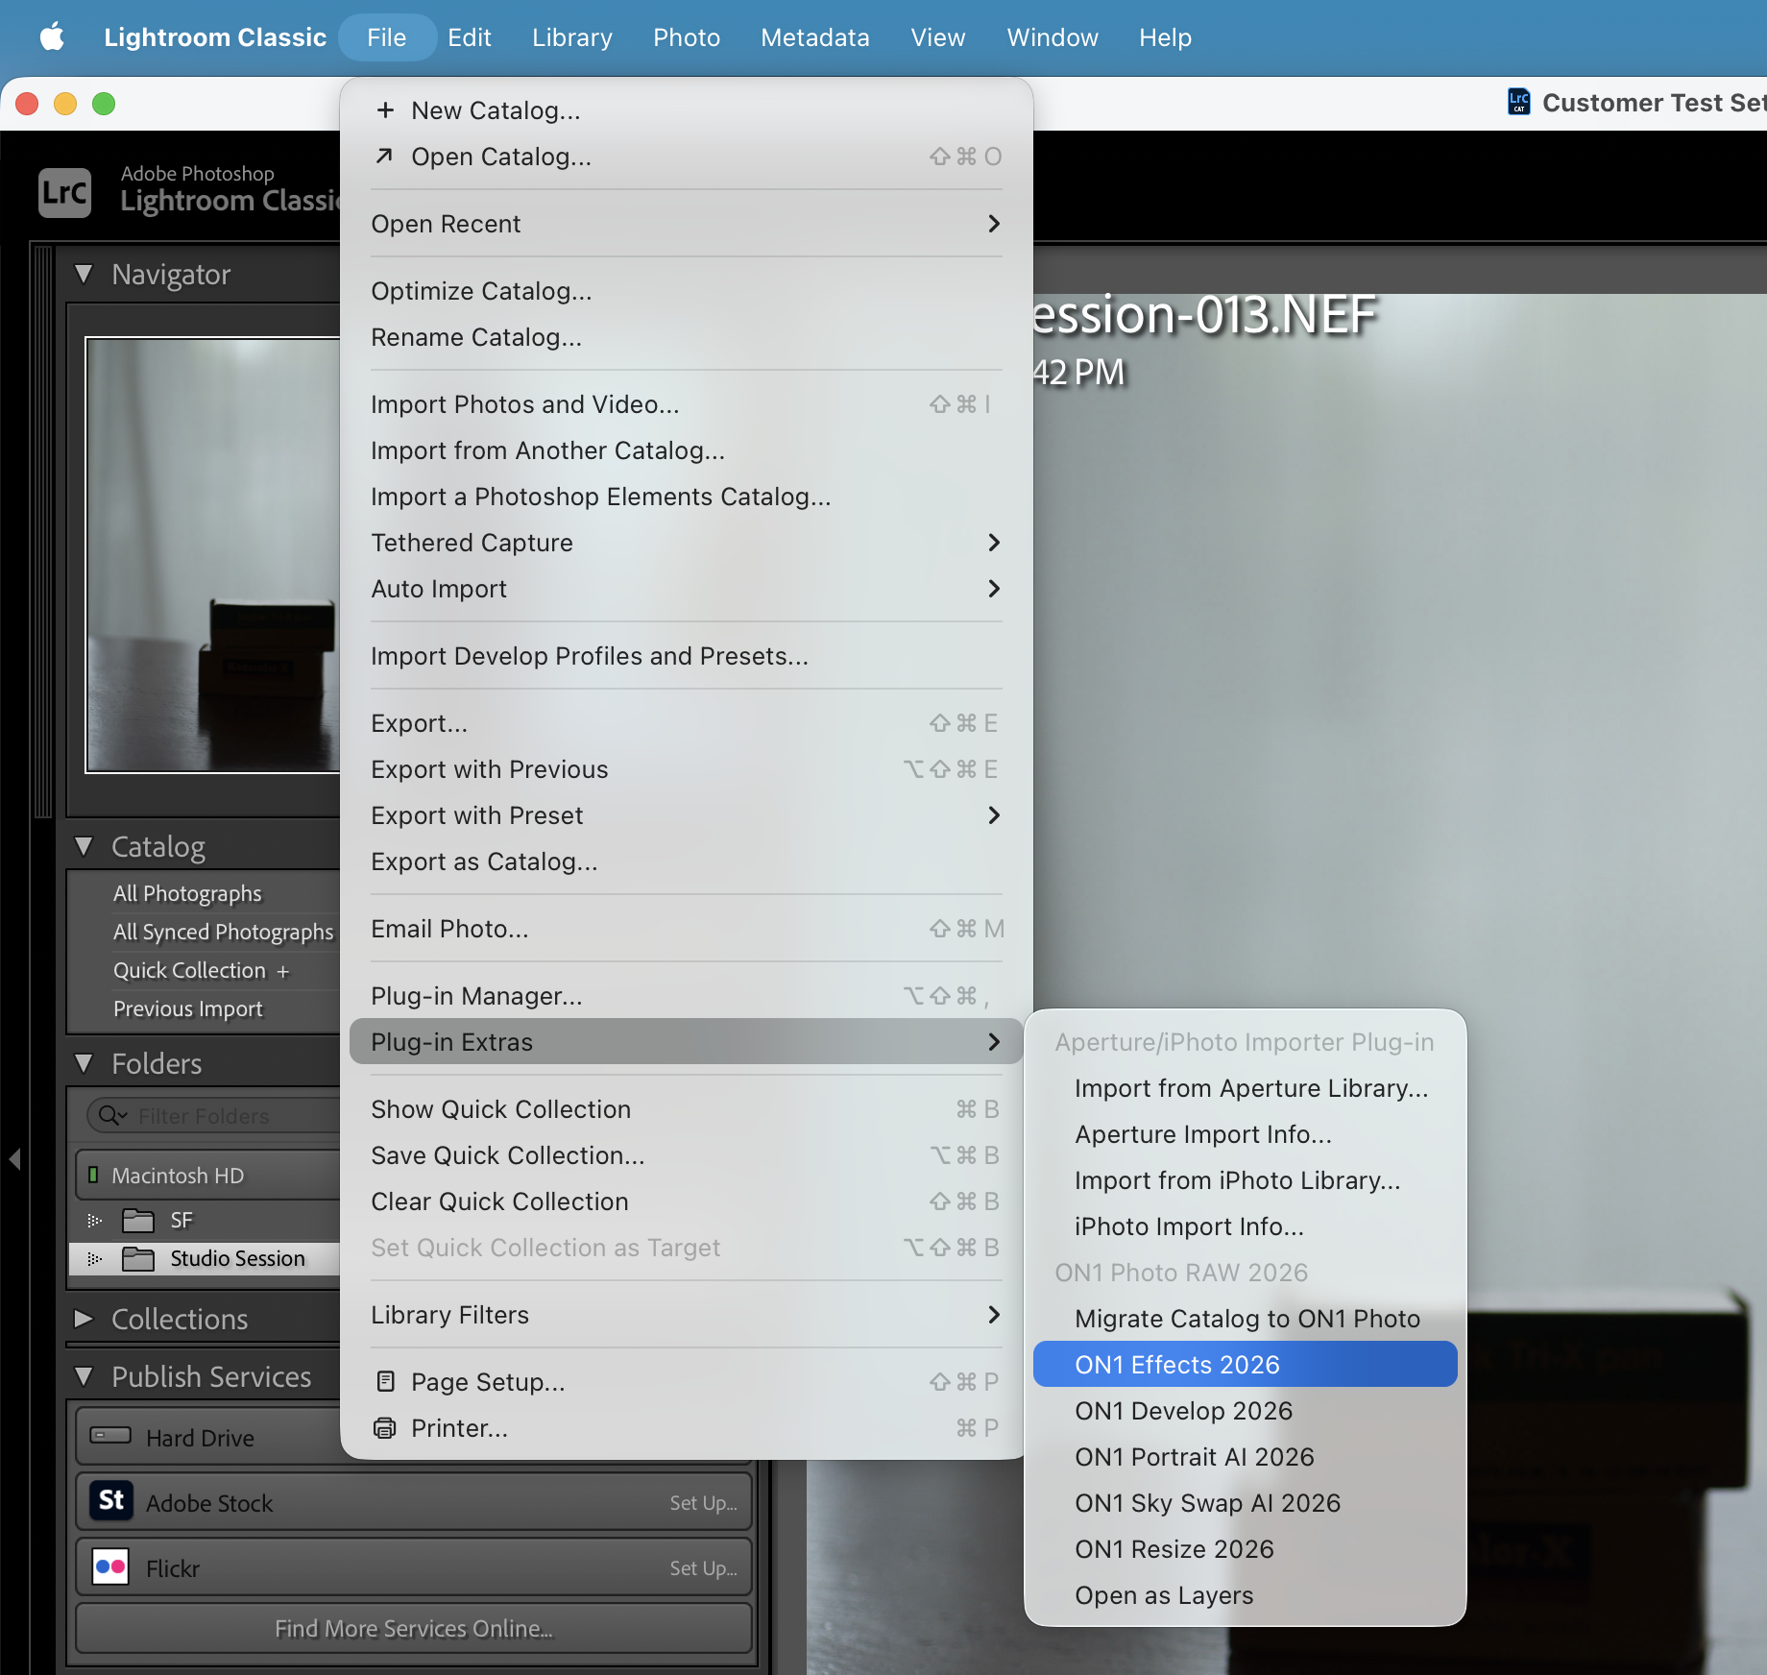This screenshot has width=1767, height=1675.
Task: Click Set Up for Adobe Stock
Action: coord(703,1502)
